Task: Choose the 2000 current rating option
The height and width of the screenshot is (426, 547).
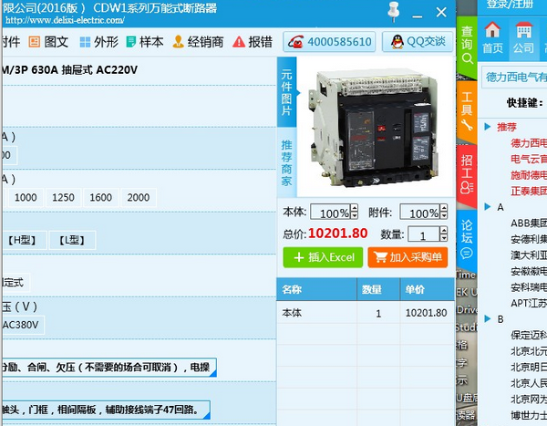Action: pos(138,198)
